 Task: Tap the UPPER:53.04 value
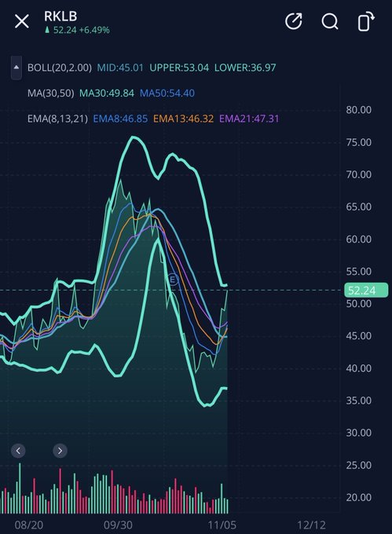click(179, 68)
